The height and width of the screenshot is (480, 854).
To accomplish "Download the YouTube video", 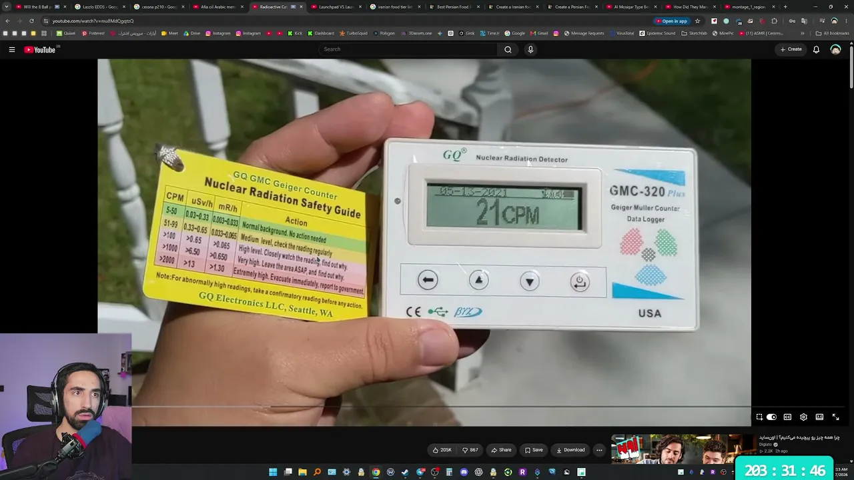I will point(570,450).
